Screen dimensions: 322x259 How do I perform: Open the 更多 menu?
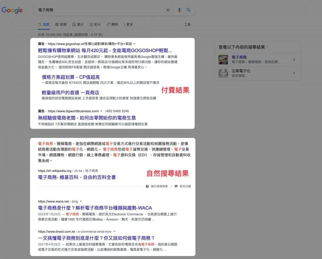tap(128, 25)
